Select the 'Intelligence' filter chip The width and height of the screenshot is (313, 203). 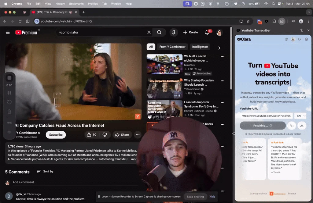pyautogui.click(x=200, y=47)
